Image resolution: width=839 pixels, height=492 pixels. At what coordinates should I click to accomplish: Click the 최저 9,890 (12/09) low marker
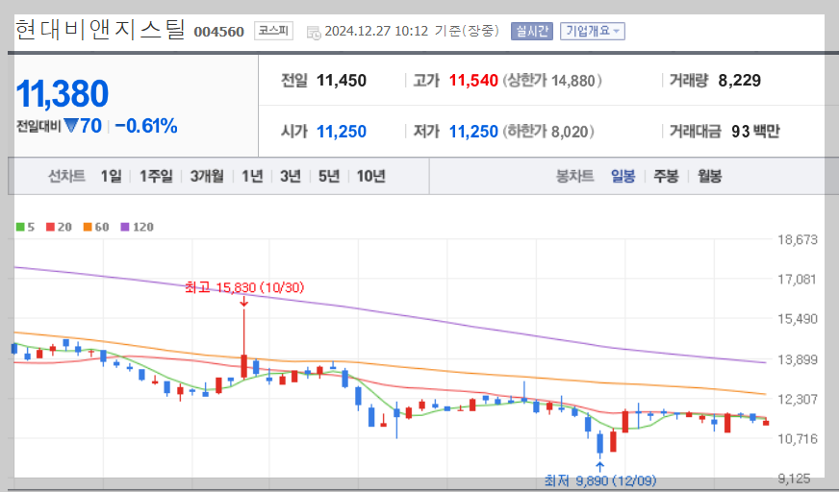[600, 480]
